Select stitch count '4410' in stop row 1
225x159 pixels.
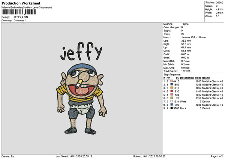176,81
